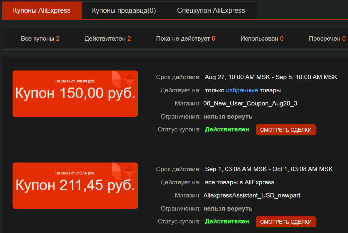Show Использован 0 coupons
The width and height of the screenshot is (348, 233).
(262, 39)
